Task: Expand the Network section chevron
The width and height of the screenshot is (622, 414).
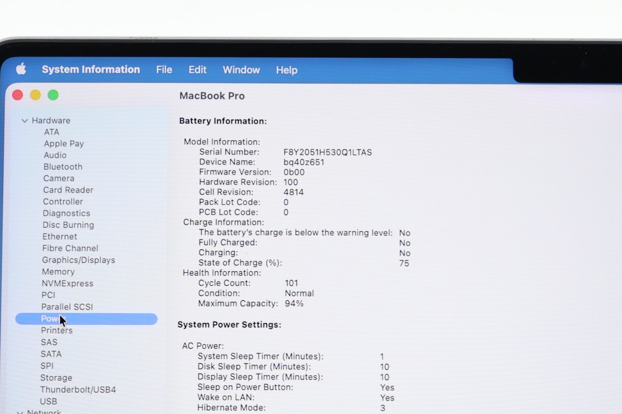Action: pyautogui.click(x=20, y=412)
